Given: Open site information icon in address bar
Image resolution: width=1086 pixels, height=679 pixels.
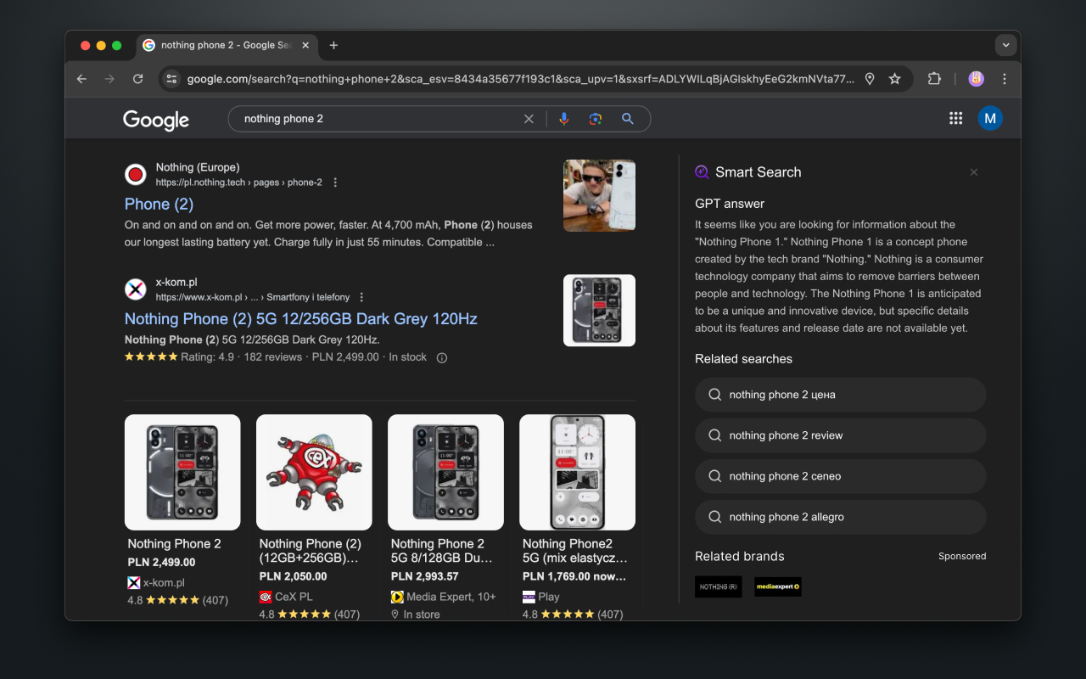Looking at the screenshot, I should [x=171, y=79].
